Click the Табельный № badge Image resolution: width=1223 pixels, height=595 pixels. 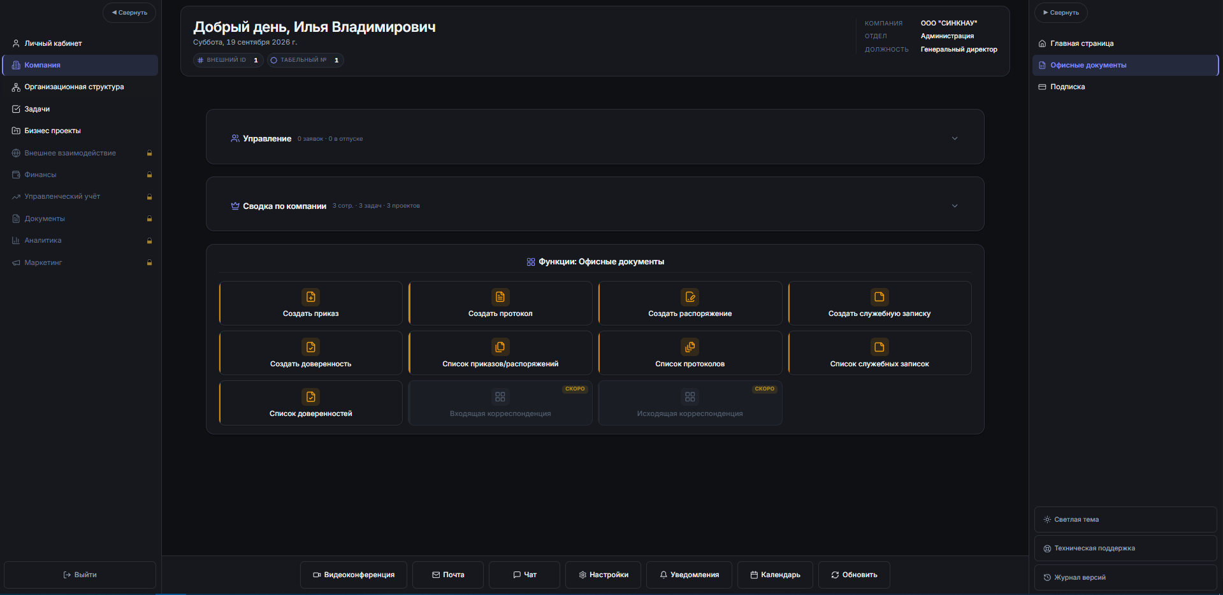[305, 60]
